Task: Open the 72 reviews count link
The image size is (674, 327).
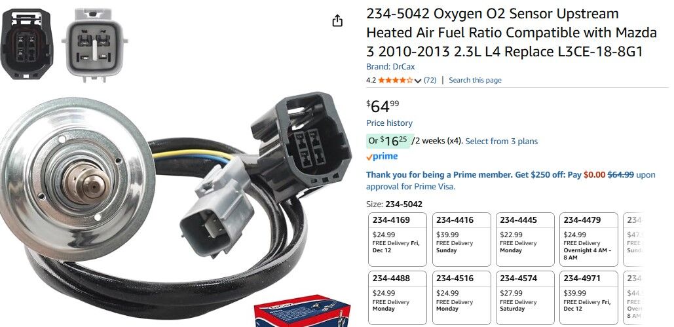Action: [430, 80]
